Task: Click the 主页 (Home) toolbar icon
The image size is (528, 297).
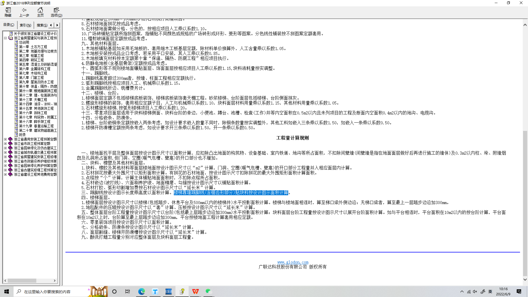Action: tap(40, 12)
